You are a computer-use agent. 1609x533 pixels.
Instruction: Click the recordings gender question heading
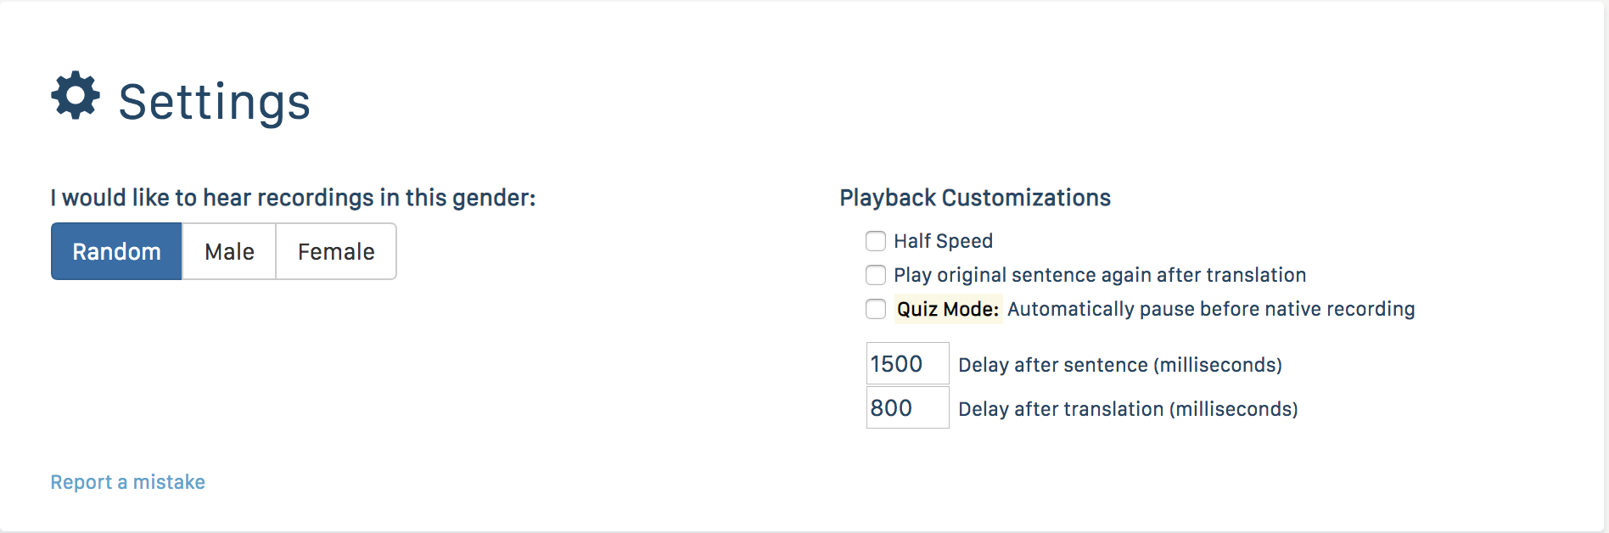click(x=293, y=198)
